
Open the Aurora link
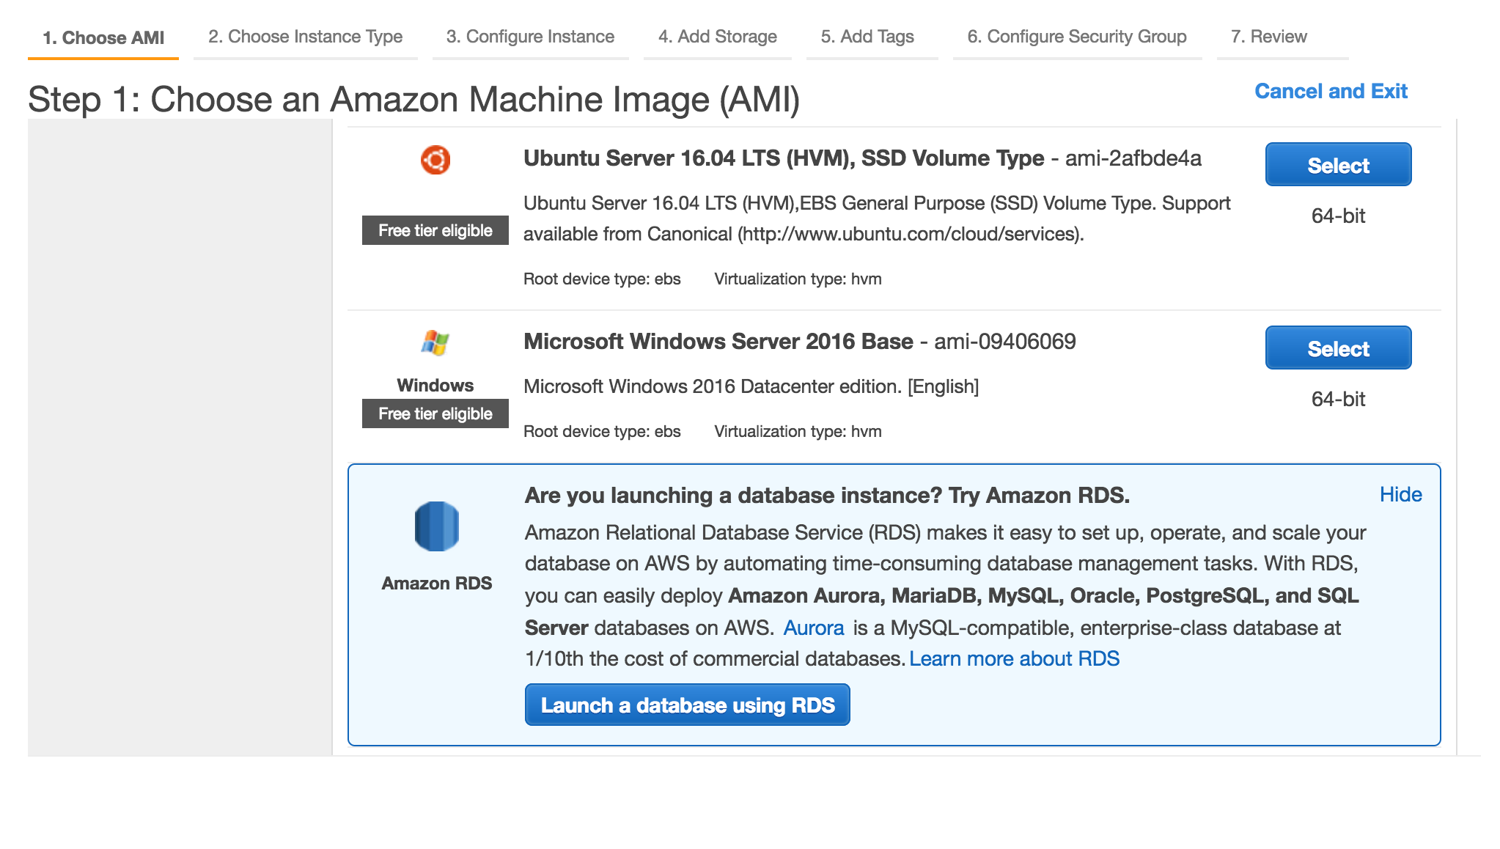tap(814, 628)
